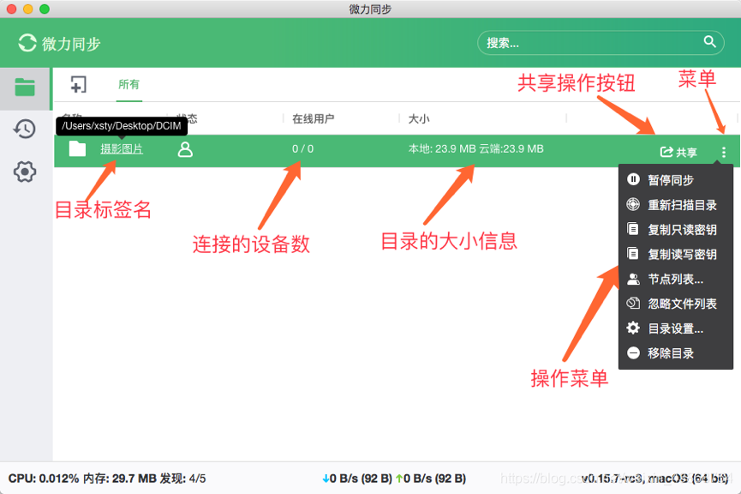Click the folder icon of 摄影图片
741x494 pixels.
pos(77,148)
